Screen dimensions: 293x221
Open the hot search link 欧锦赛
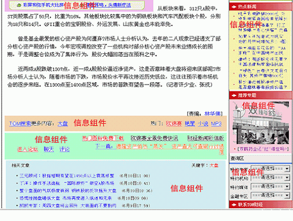pyautogui.click(x=173, y=123)
